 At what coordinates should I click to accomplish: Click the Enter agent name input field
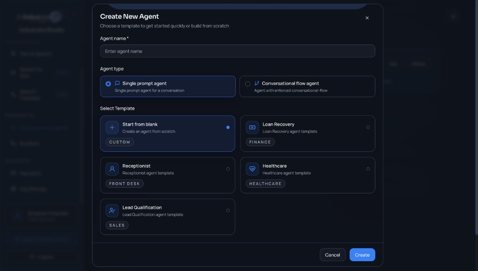(x=237, y=51)
